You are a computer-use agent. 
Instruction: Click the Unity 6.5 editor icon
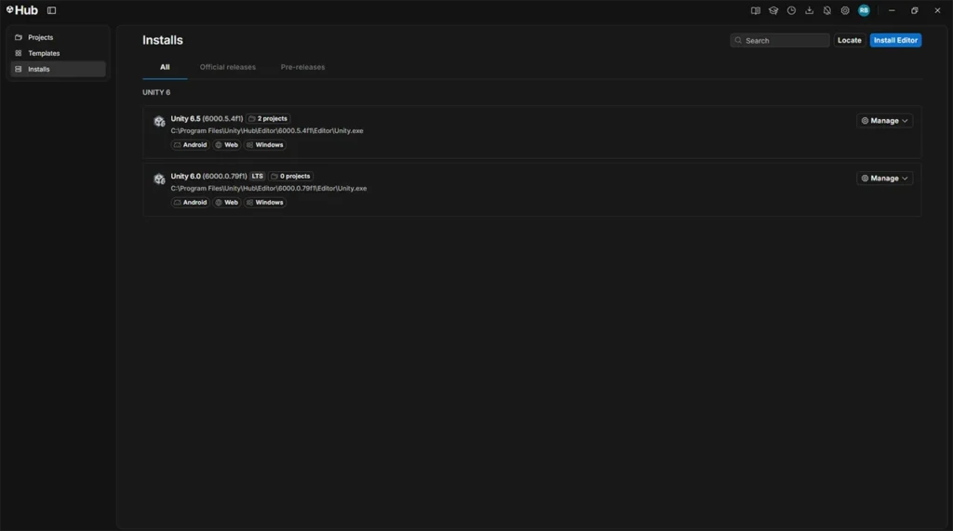159,122
